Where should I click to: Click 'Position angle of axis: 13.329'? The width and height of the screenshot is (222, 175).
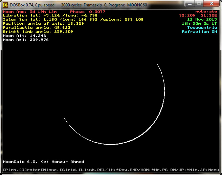click(x=43, y=24)
